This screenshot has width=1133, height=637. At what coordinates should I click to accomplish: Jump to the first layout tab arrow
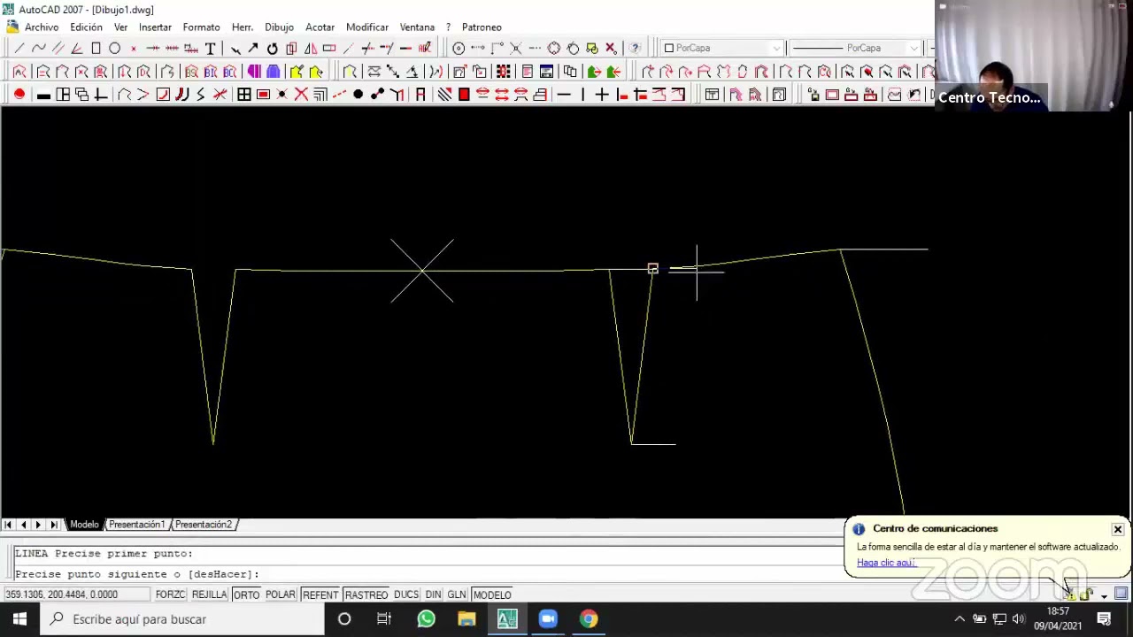pyautogui.click(x=8, y=525)
